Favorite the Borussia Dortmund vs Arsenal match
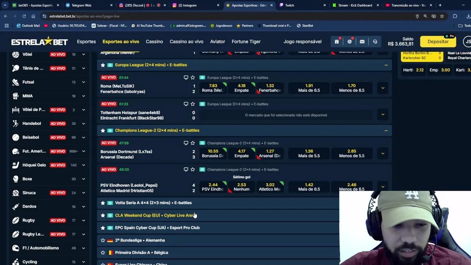Screen dimensions: 471x265 (x=192, y=143)
